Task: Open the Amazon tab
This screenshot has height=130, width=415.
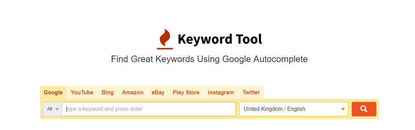Action: [133, 92]
